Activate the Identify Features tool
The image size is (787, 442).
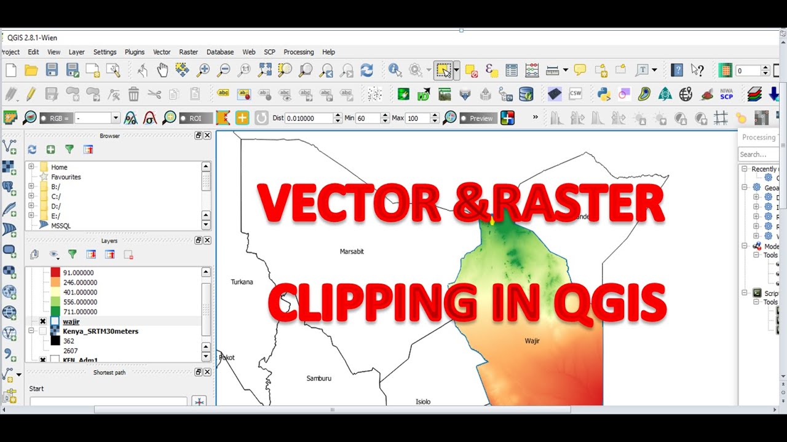(395, 70)
